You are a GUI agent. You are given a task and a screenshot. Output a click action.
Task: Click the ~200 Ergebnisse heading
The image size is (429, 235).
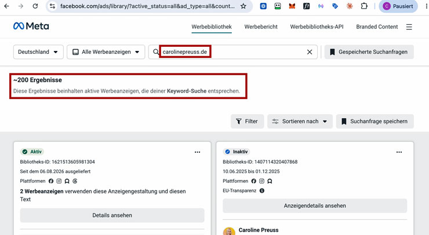(38, 80)
